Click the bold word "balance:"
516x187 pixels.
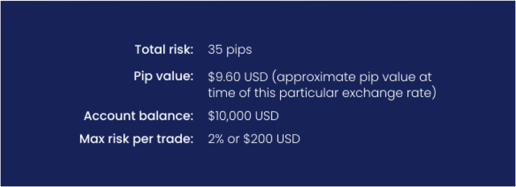pos(166,116)
